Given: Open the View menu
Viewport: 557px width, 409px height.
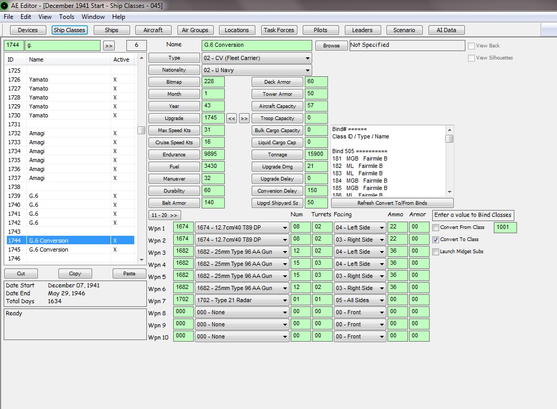Looking at the screenshot, I should 45,17.
